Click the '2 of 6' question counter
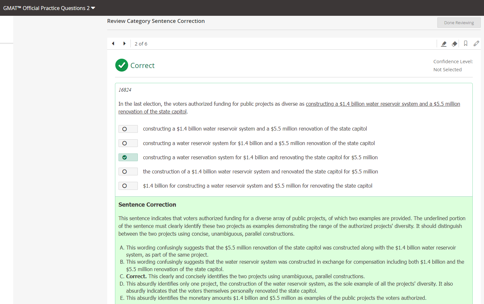484x304 pixels. pyautogui.click(x=141, y=44)
